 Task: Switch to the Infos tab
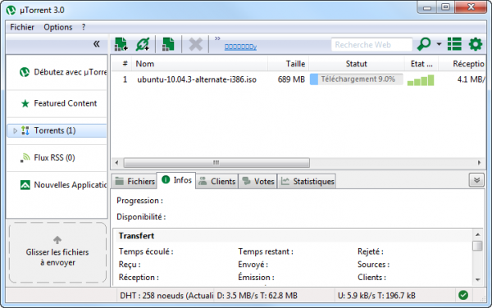(176, 180)
